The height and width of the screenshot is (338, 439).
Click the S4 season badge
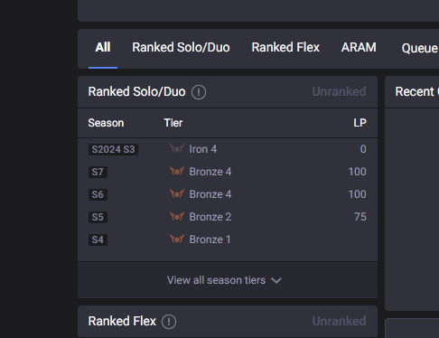click(98, 239)
